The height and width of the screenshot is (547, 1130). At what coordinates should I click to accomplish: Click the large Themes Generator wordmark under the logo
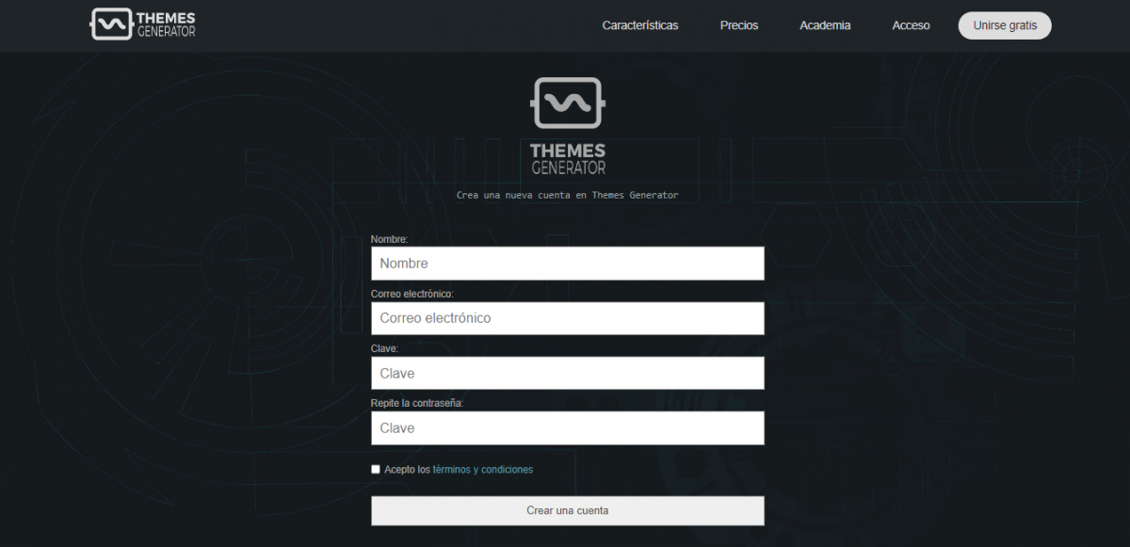pyautogui.click(x=567, y=159)
